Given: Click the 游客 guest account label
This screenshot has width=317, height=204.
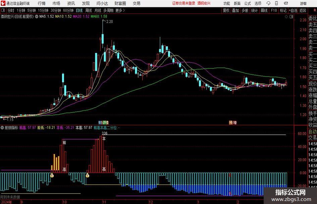Looking at the screenshot, I should click(303, 3).
